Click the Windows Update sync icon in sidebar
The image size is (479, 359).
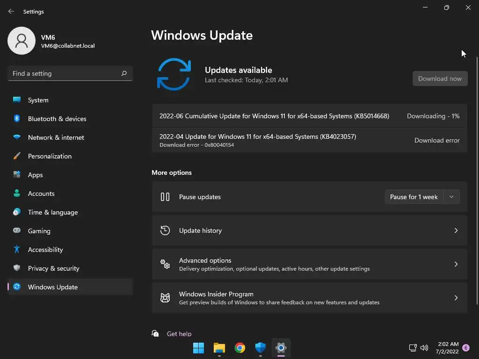[17, 287]
